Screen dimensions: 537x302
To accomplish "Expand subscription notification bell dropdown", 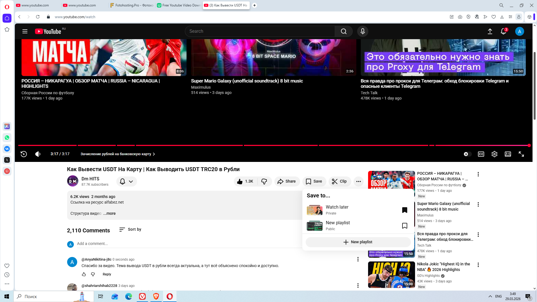I will pos(126,181).
